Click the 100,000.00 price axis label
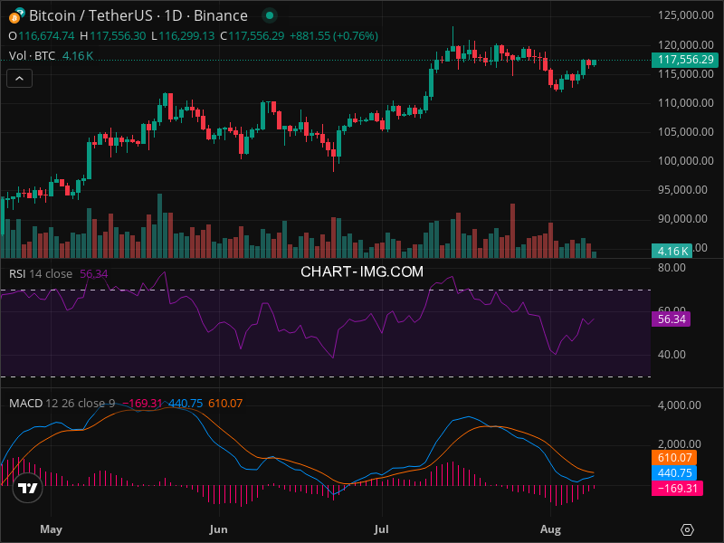 click(686, 161)
